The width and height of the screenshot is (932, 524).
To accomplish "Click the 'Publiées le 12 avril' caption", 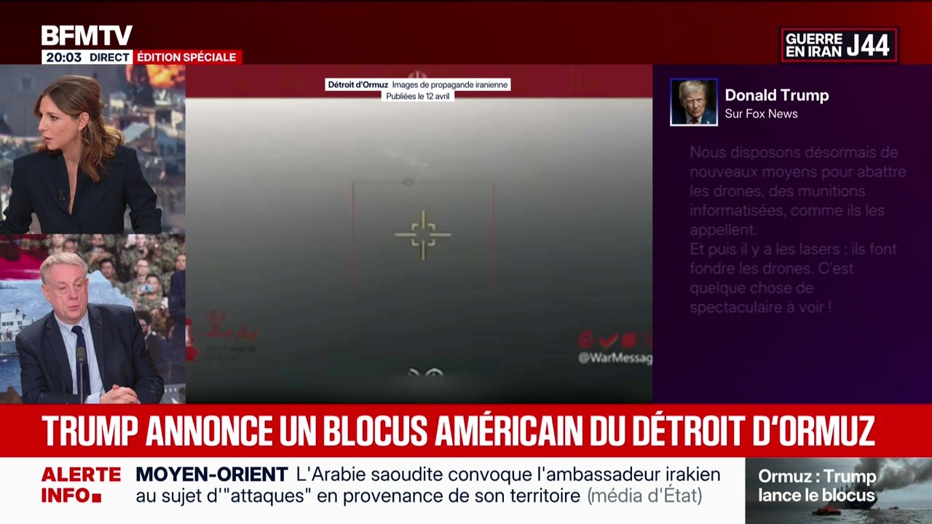I will (x=418, y=96).
